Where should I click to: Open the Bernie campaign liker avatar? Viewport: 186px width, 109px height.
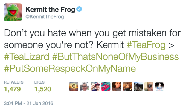tap(160, 87)
